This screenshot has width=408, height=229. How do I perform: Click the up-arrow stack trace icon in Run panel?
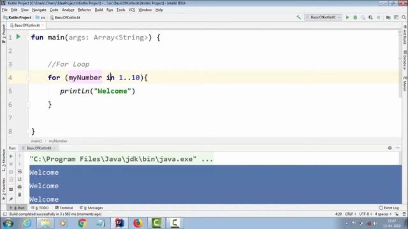(20, 156)
